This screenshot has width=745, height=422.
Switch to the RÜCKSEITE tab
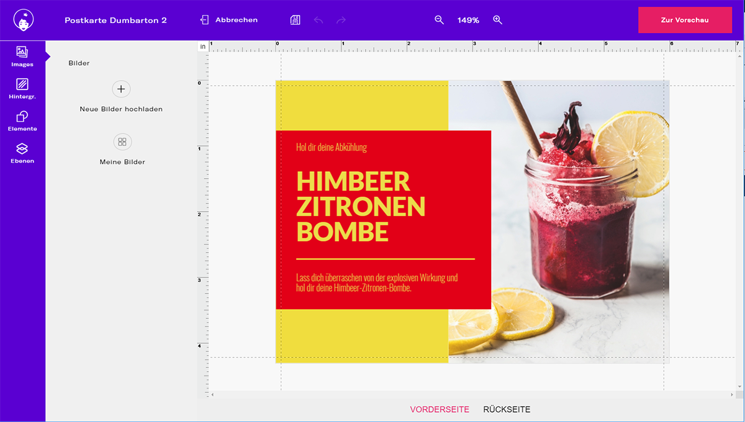[x=507, y=410]
